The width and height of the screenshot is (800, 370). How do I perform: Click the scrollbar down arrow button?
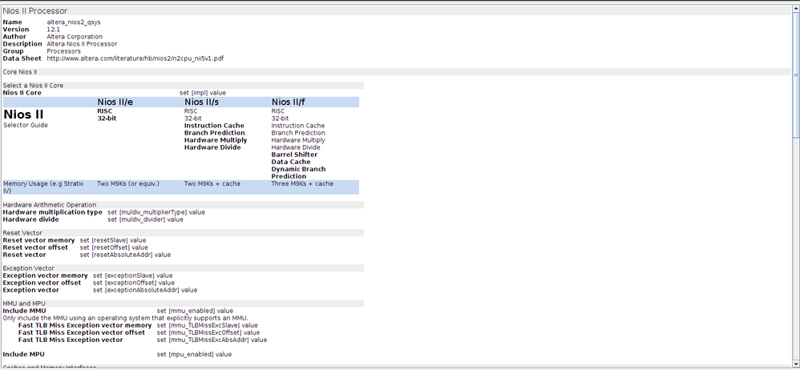tap(795, 364)
